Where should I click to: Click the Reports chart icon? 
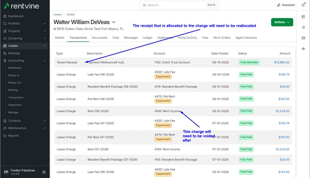(x=5, y=136)
